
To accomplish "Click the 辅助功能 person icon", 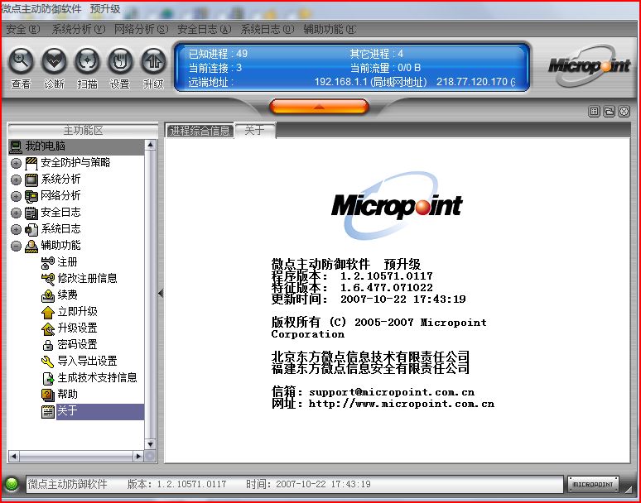I will click(x=31, y=246).
